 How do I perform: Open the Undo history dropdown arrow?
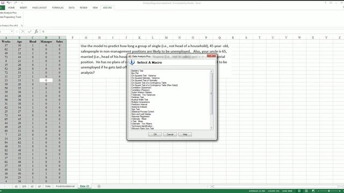click(x=11, y=3)
